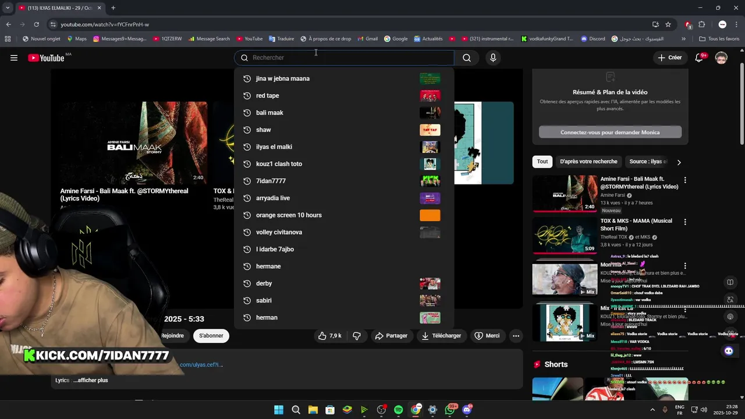
Task: Show hidden system tray icons
Action: pyautogui.click(x=651, y=410)
